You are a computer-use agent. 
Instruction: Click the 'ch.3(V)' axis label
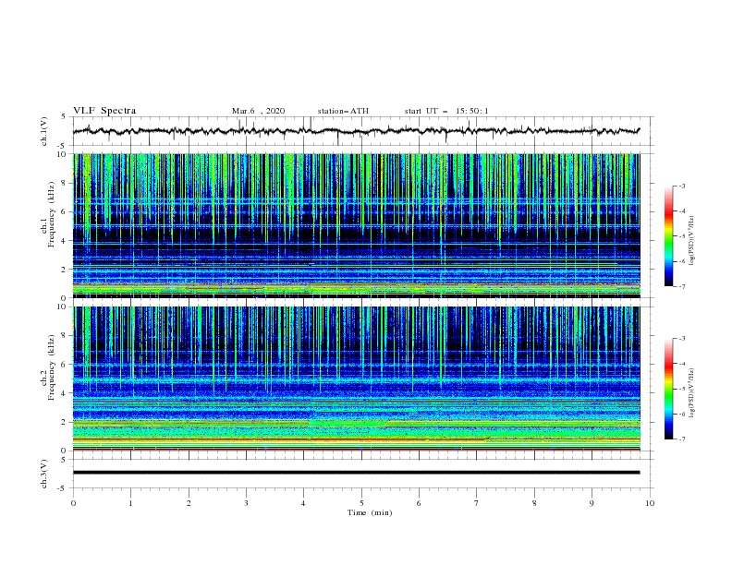tap(44, 474)
